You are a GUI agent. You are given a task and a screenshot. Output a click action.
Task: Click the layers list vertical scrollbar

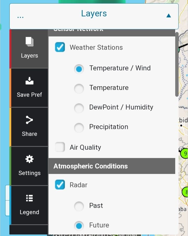tap(177, 64)
